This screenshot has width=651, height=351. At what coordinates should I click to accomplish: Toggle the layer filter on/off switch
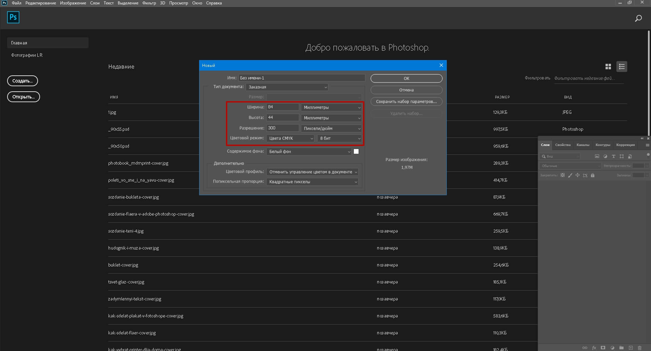point(648,155)
